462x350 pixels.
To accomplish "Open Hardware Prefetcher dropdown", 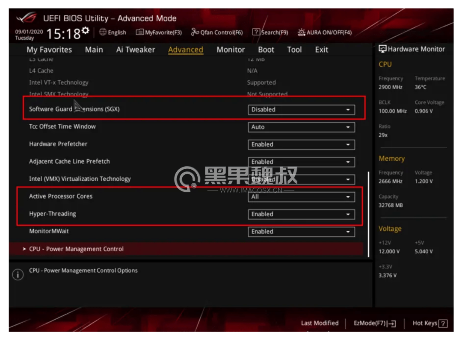I will click(x=301, y=144).
